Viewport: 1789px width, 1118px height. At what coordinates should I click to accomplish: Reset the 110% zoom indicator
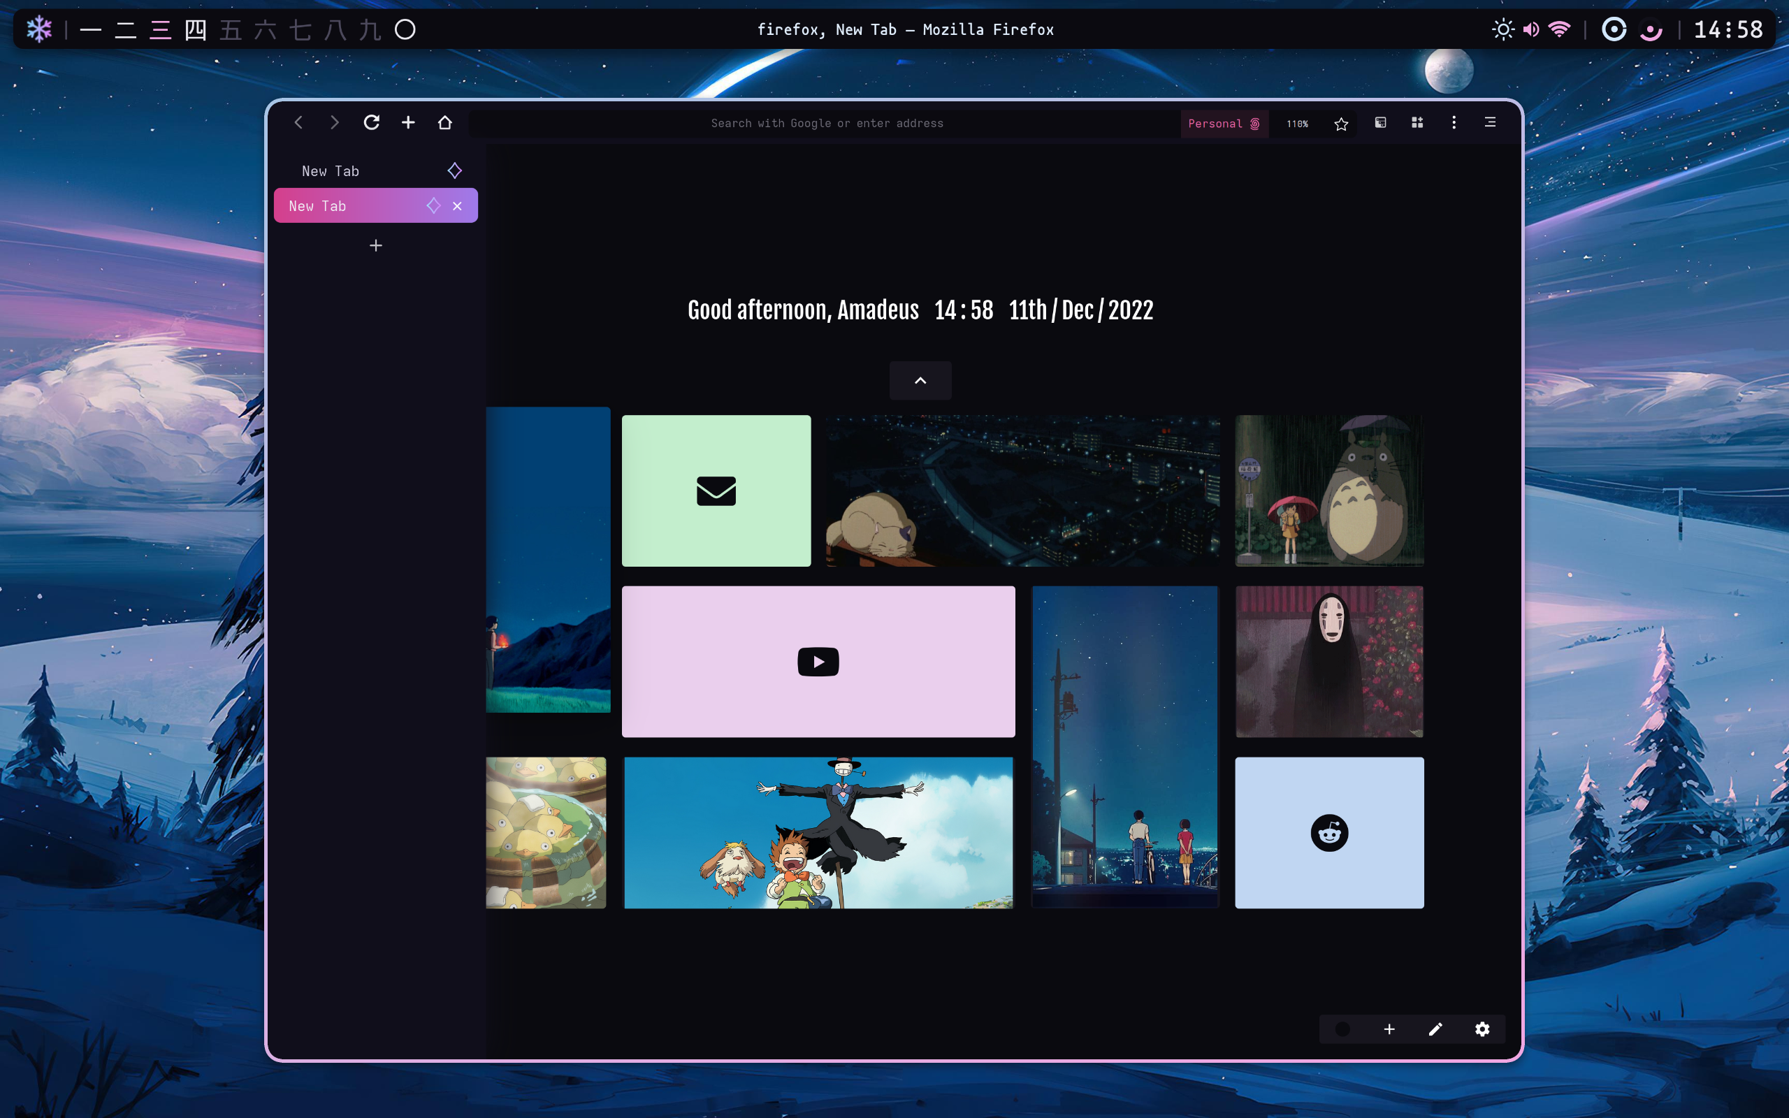(x=1296, y=124)
